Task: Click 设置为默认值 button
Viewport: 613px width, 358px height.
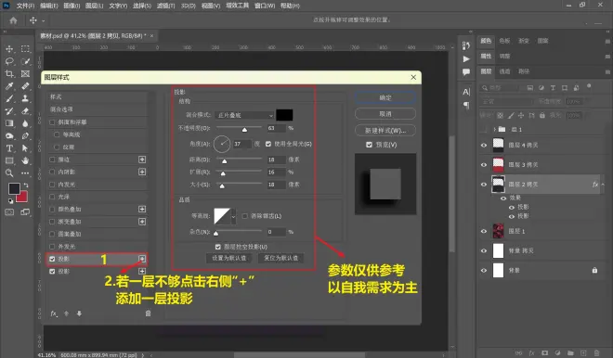Action: 229,258
